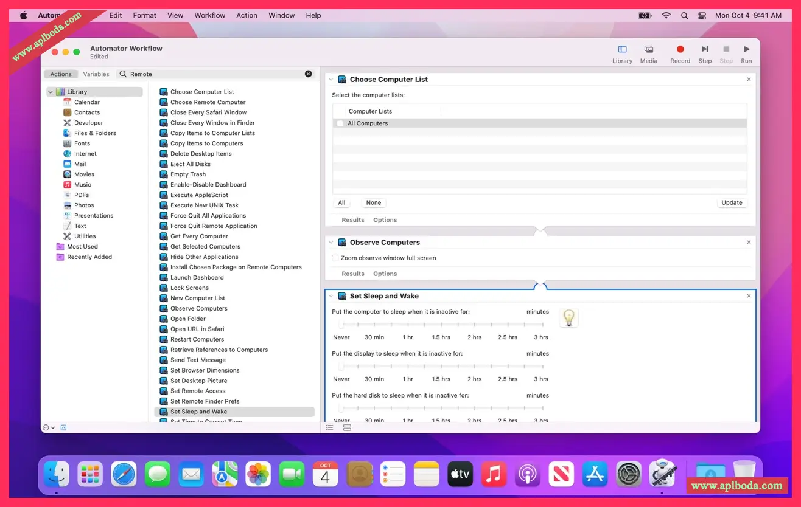
Task: Run the workflow with the Run button
Action: click(746, 53)
